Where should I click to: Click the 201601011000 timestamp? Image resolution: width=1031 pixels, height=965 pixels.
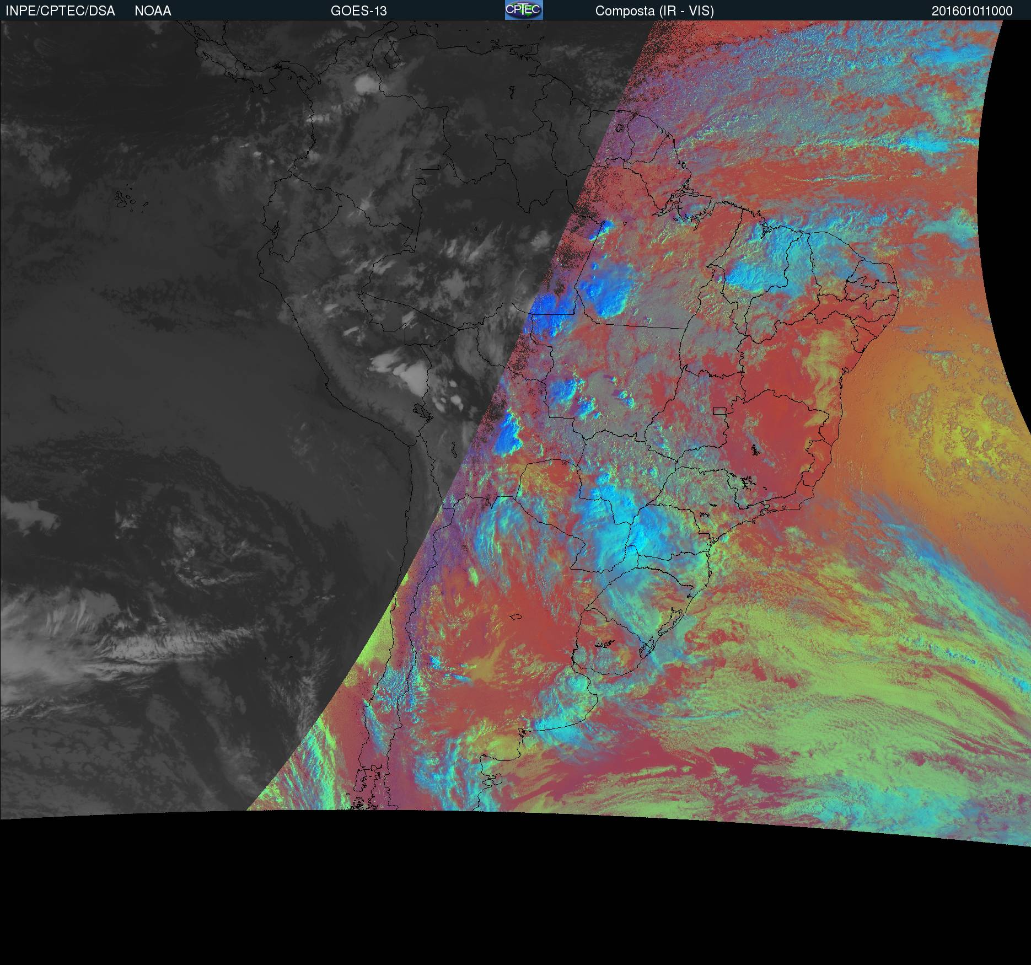coord(972,11)
